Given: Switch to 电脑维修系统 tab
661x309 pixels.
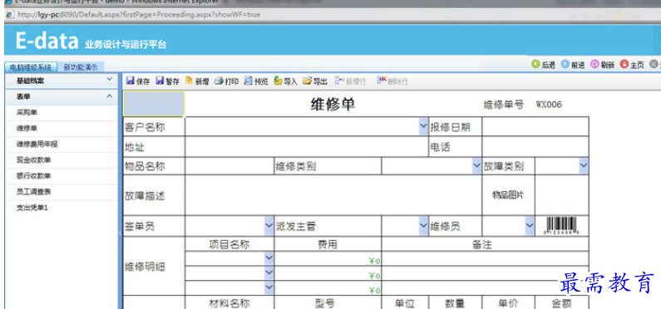Looking at the screenshot, I should (x=31, y=67).
